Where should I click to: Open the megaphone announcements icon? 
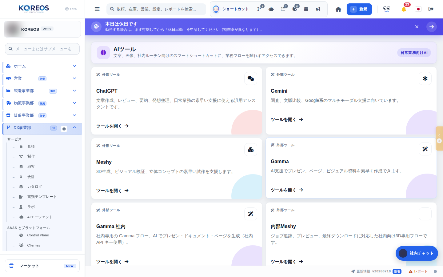[x=318, y=9]
